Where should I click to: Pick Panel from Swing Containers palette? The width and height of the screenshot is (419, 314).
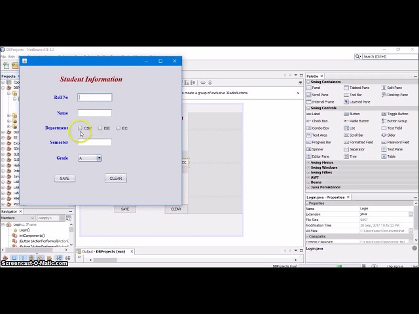(x=314, y=88)
